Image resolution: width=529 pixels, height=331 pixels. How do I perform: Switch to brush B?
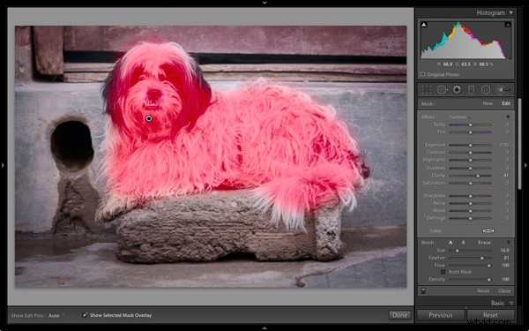(463, 243)
